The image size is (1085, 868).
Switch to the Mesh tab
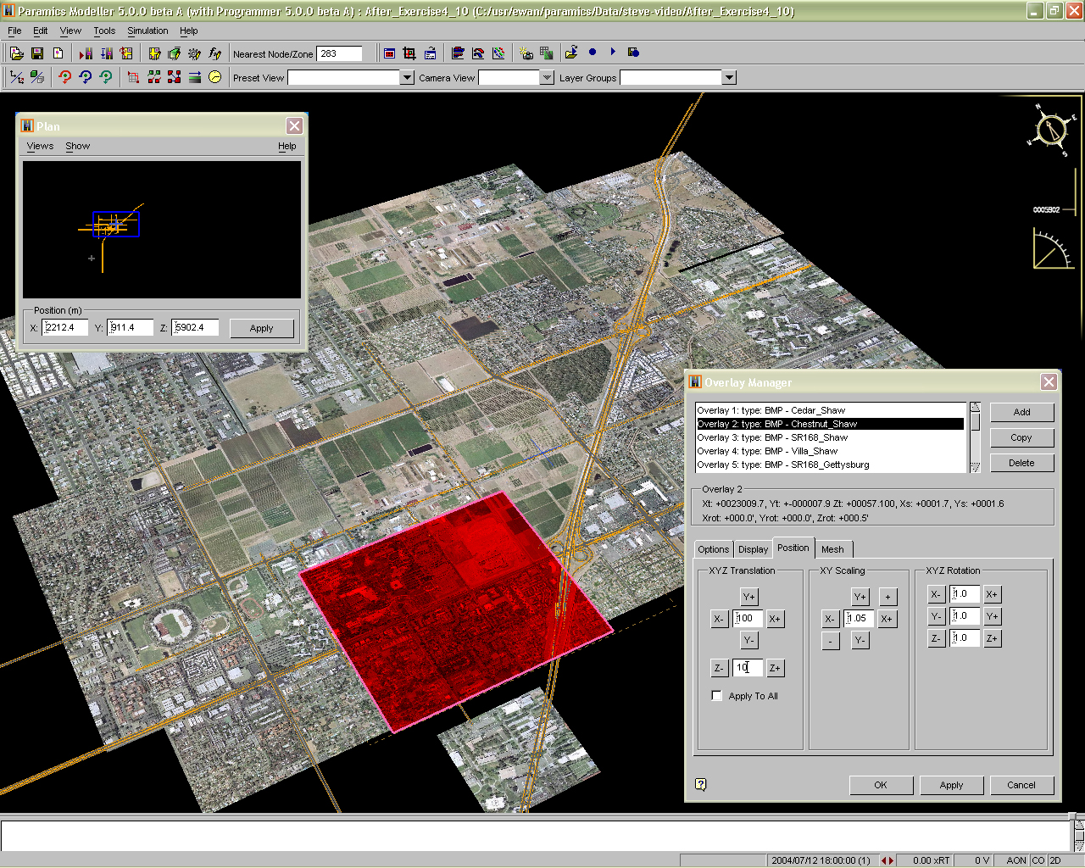coord(832,549)
